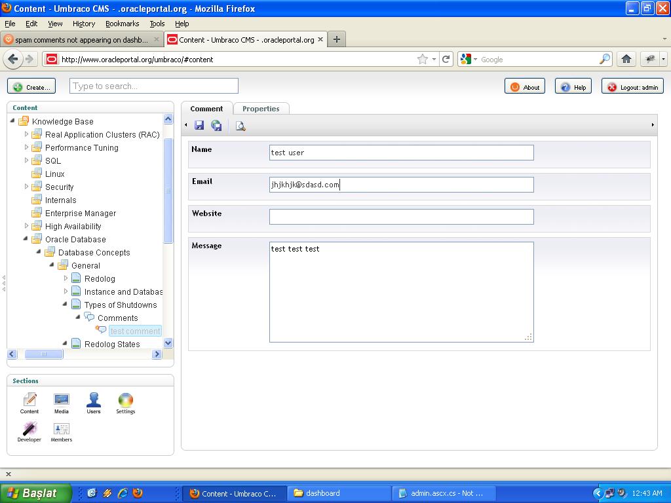Screen dimensions: 671x503
Task: Open the Settings section icon
Action: coord(125,403)
